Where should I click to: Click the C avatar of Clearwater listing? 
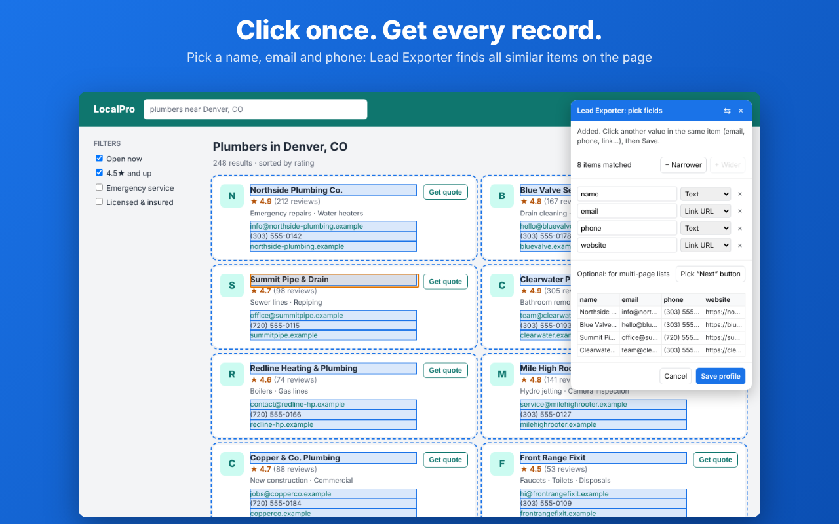[502, 286]
